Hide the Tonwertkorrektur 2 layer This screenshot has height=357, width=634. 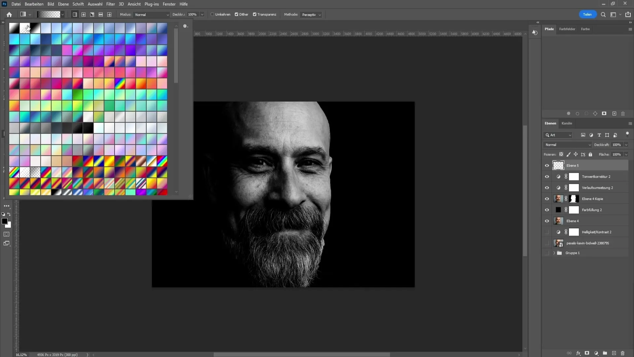(547, 177)
